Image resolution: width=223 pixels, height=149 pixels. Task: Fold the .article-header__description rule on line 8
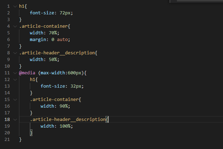[x=15, y=53]
